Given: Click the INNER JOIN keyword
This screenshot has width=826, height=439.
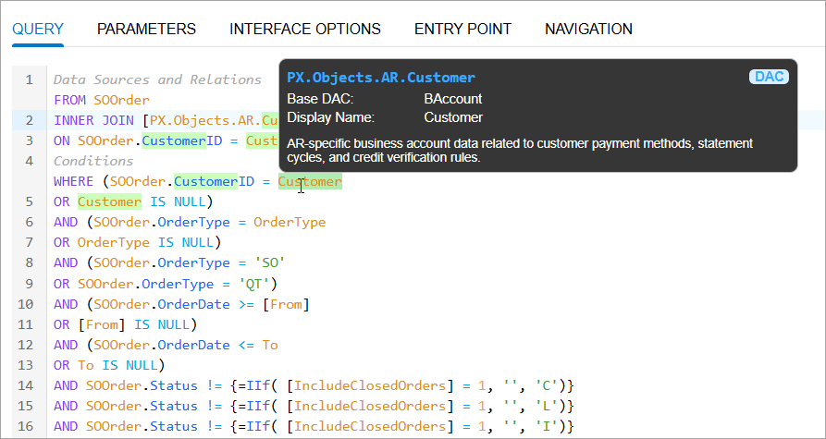Looking at the screenshot, I should tap(95, 120).
